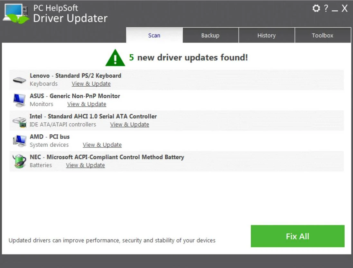
Task: Minimize the Driver Updater window
Action: coord(335,10)
